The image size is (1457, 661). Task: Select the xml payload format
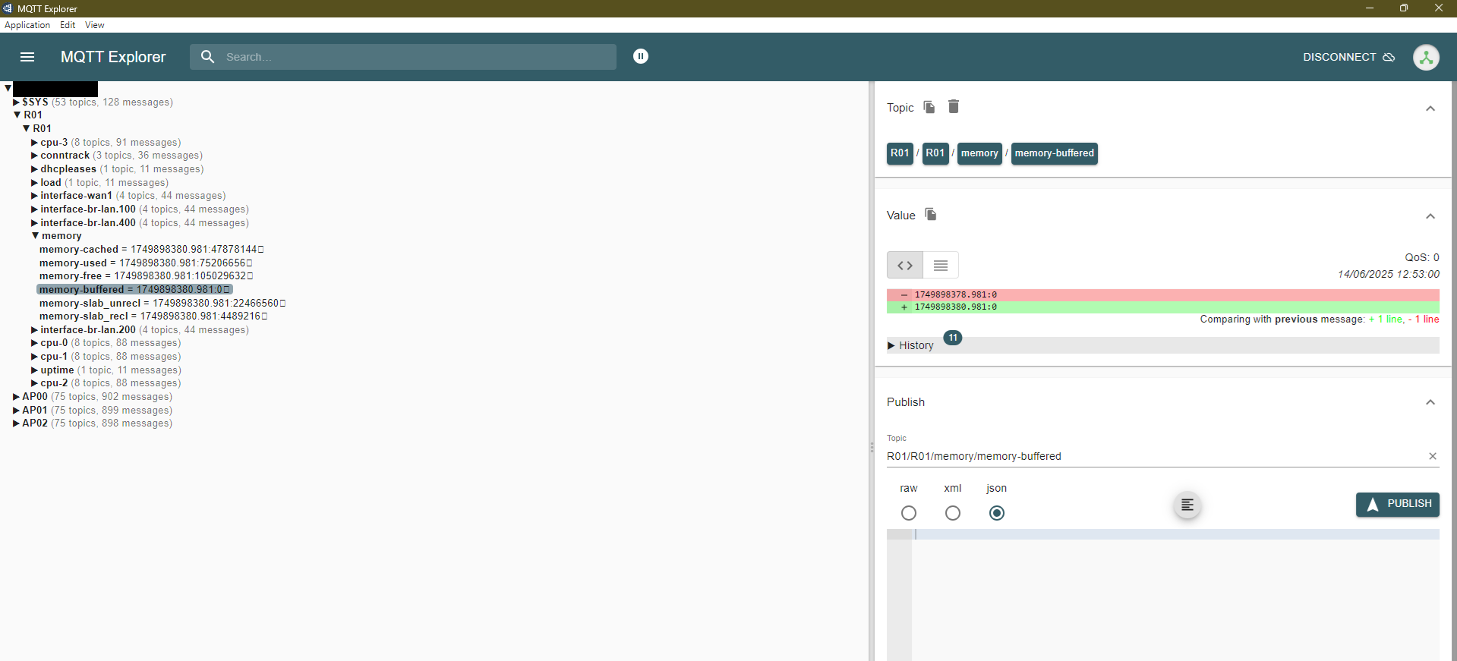(953, 513)
